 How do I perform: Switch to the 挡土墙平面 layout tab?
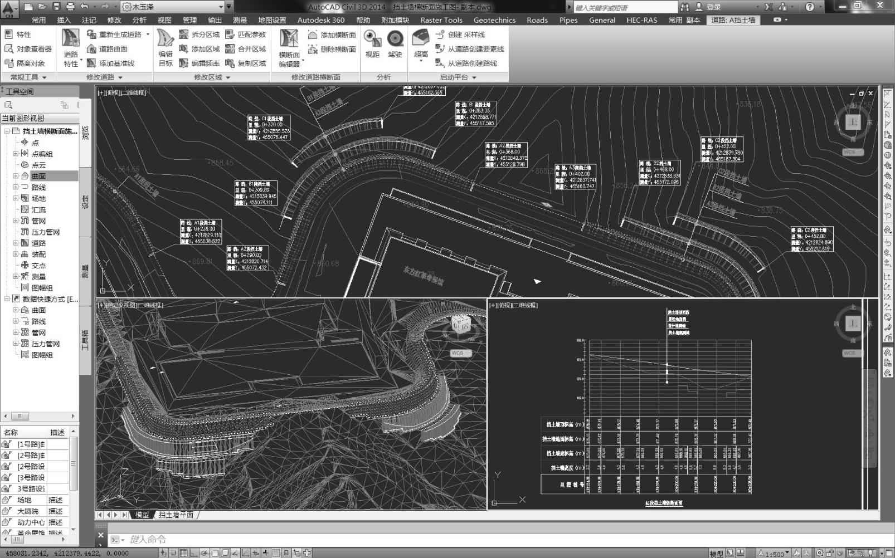click(176, 515)
